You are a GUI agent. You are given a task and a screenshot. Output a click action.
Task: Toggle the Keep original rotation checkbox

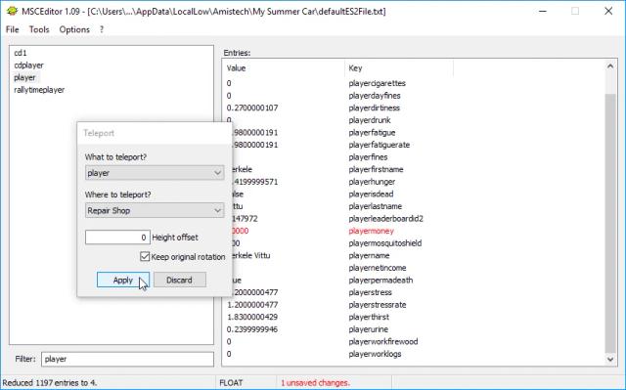point(145,256)
